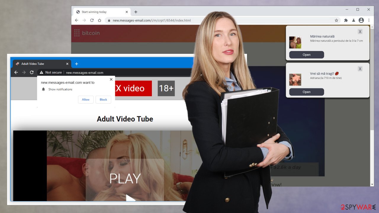This screenshot has height=213, width=379.
Task: Block notifications from new.messages-email.com
Action: (x=103, y=100)
